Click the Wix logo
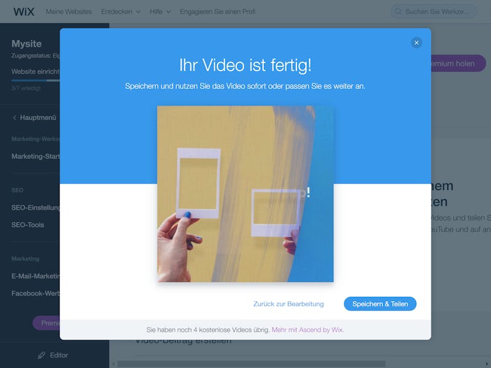 click(x=24, y=12)
